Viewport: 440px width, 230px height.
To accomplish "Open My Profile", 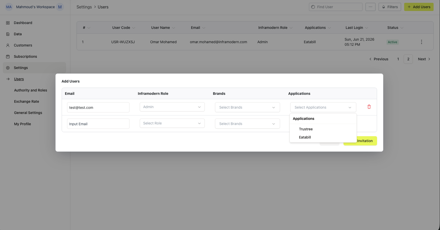I will tap(23, 124).
